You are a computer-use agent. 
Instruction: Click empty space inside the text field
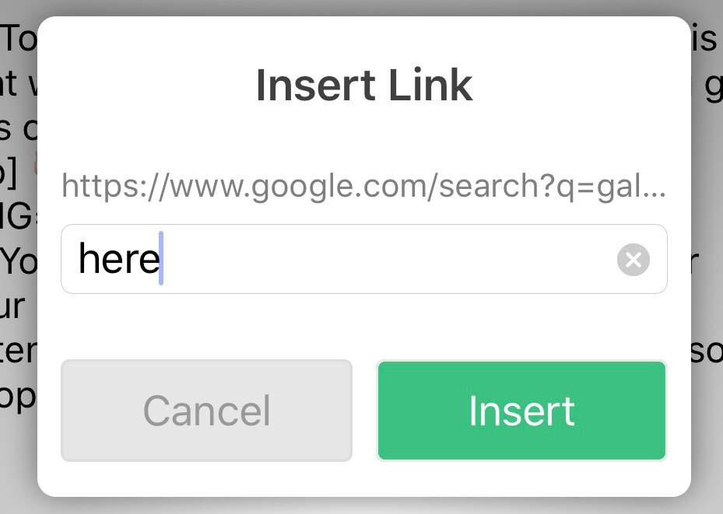(388, 259)
